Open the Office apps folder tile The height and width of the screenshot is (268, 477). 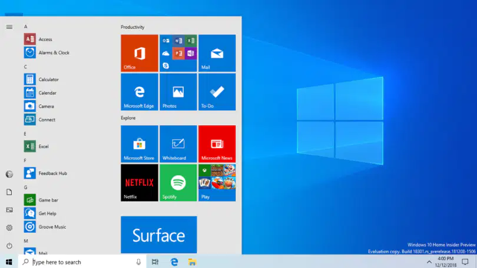pos(178,53)
